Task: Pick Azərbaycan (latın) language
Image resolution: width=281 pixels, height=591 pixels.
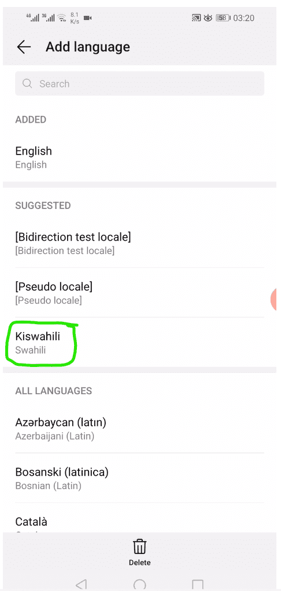Action: tap(140, 428)
